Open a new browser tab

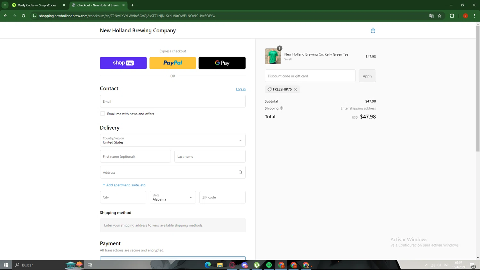point(132,5)
